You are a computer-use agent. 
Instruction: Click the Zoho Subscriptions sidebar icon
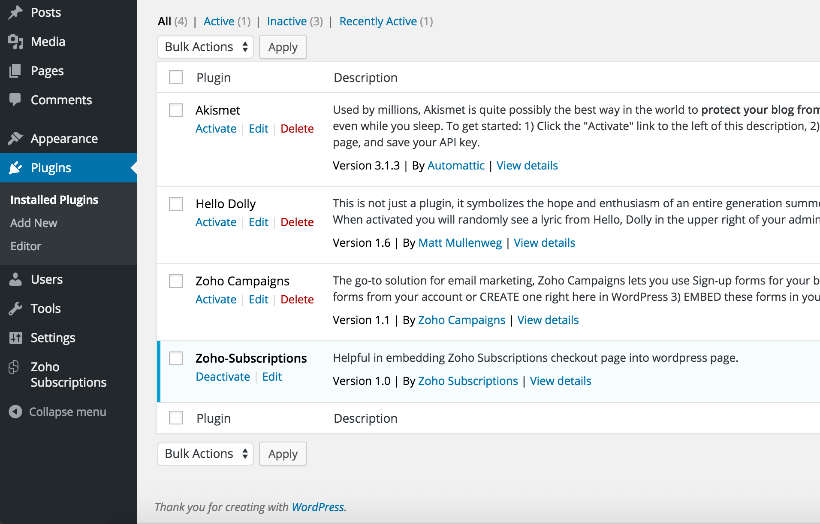tap(14, 367)
